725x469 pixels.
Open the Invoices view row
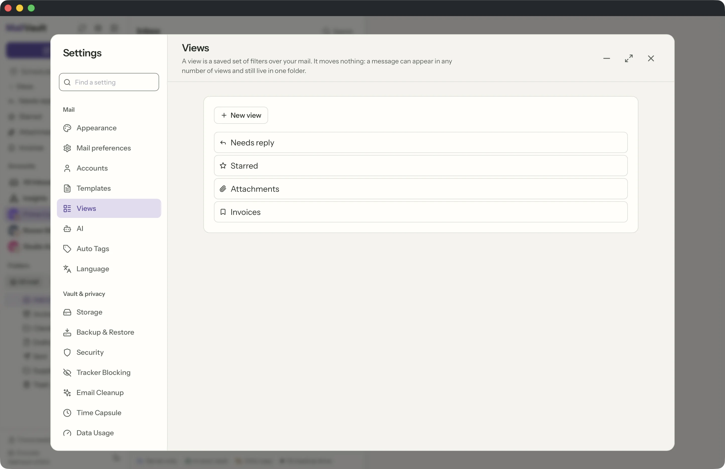[x=420, y=212]
